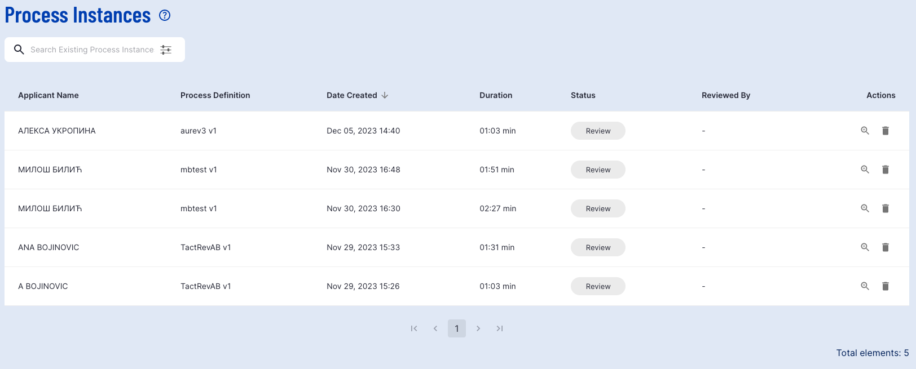Jump to the last page
916x369 pixels.
(500, 328)
